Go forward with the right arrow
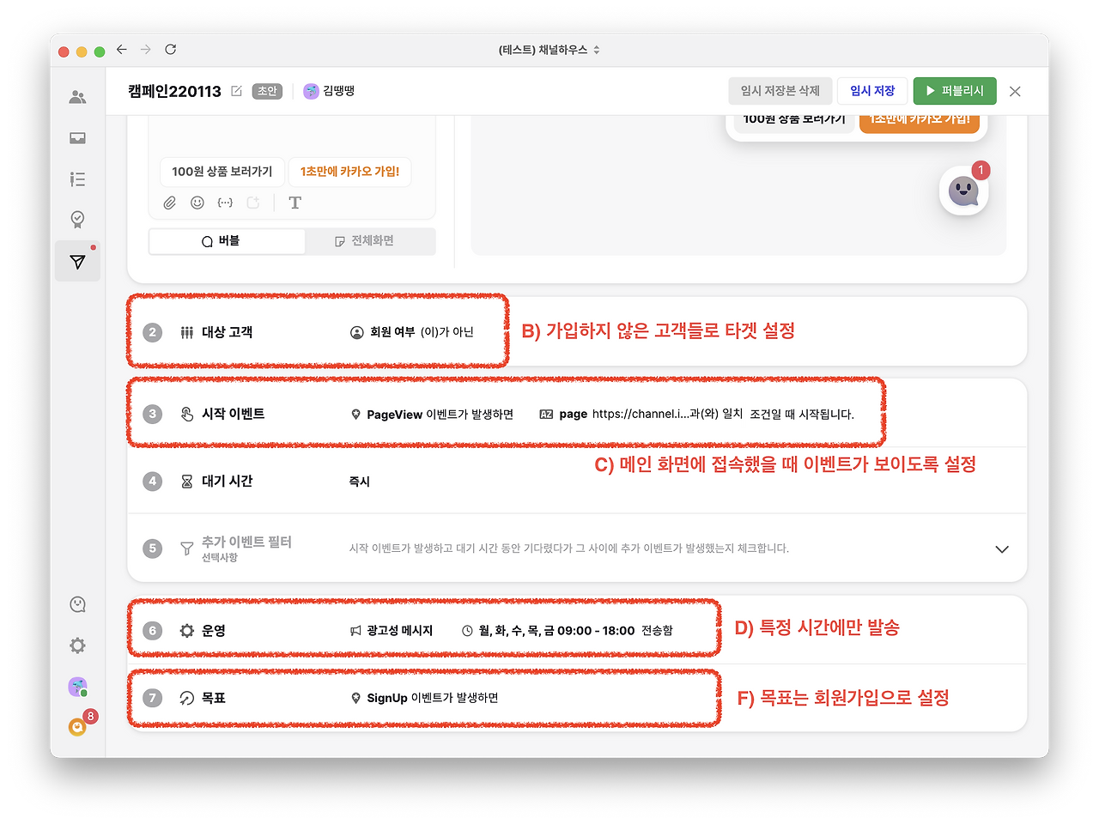This screenshot has height=824, width=1099. click(x=146, y=50)
